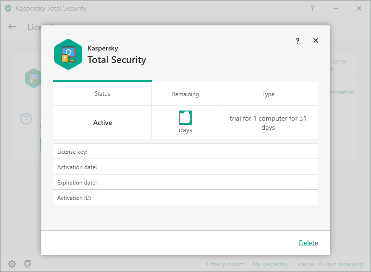Screen dimensions: 371x272
Task: Minimize the Kaspersky main window
Action: click(336, 8)
